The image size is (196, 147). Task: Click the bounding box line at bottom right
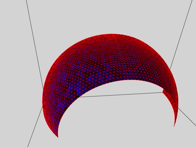187,117
